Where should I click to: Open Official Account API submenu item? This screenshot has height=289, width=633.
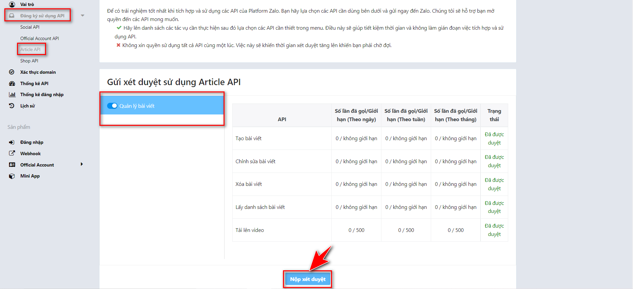[x=39, y=38]
